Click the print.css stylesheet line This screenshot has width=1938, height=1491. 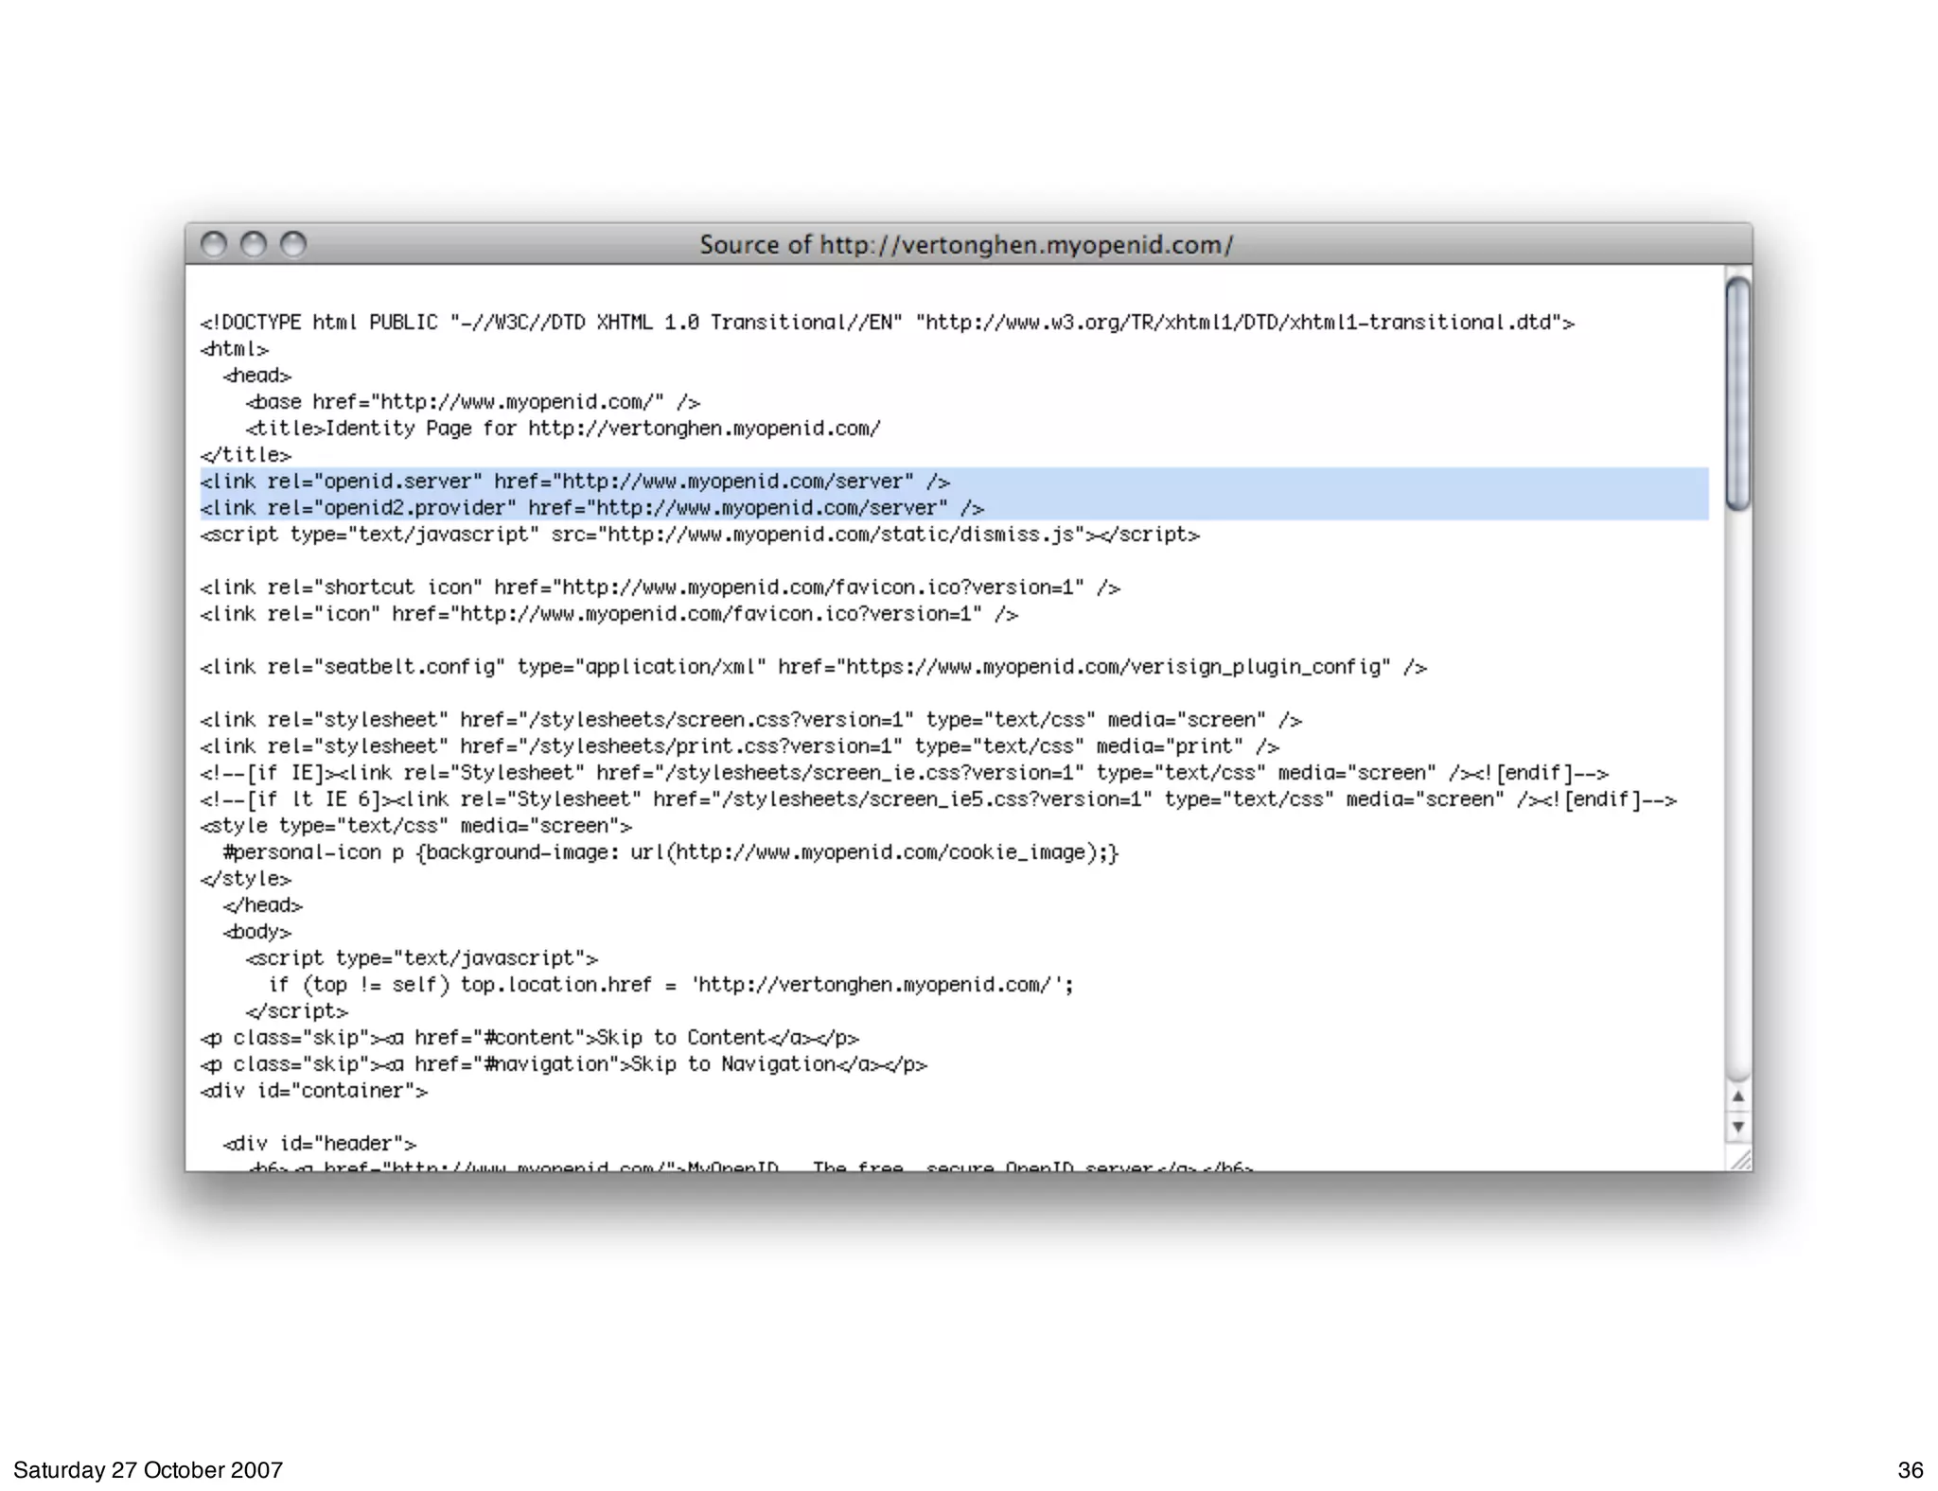(739, 746)
